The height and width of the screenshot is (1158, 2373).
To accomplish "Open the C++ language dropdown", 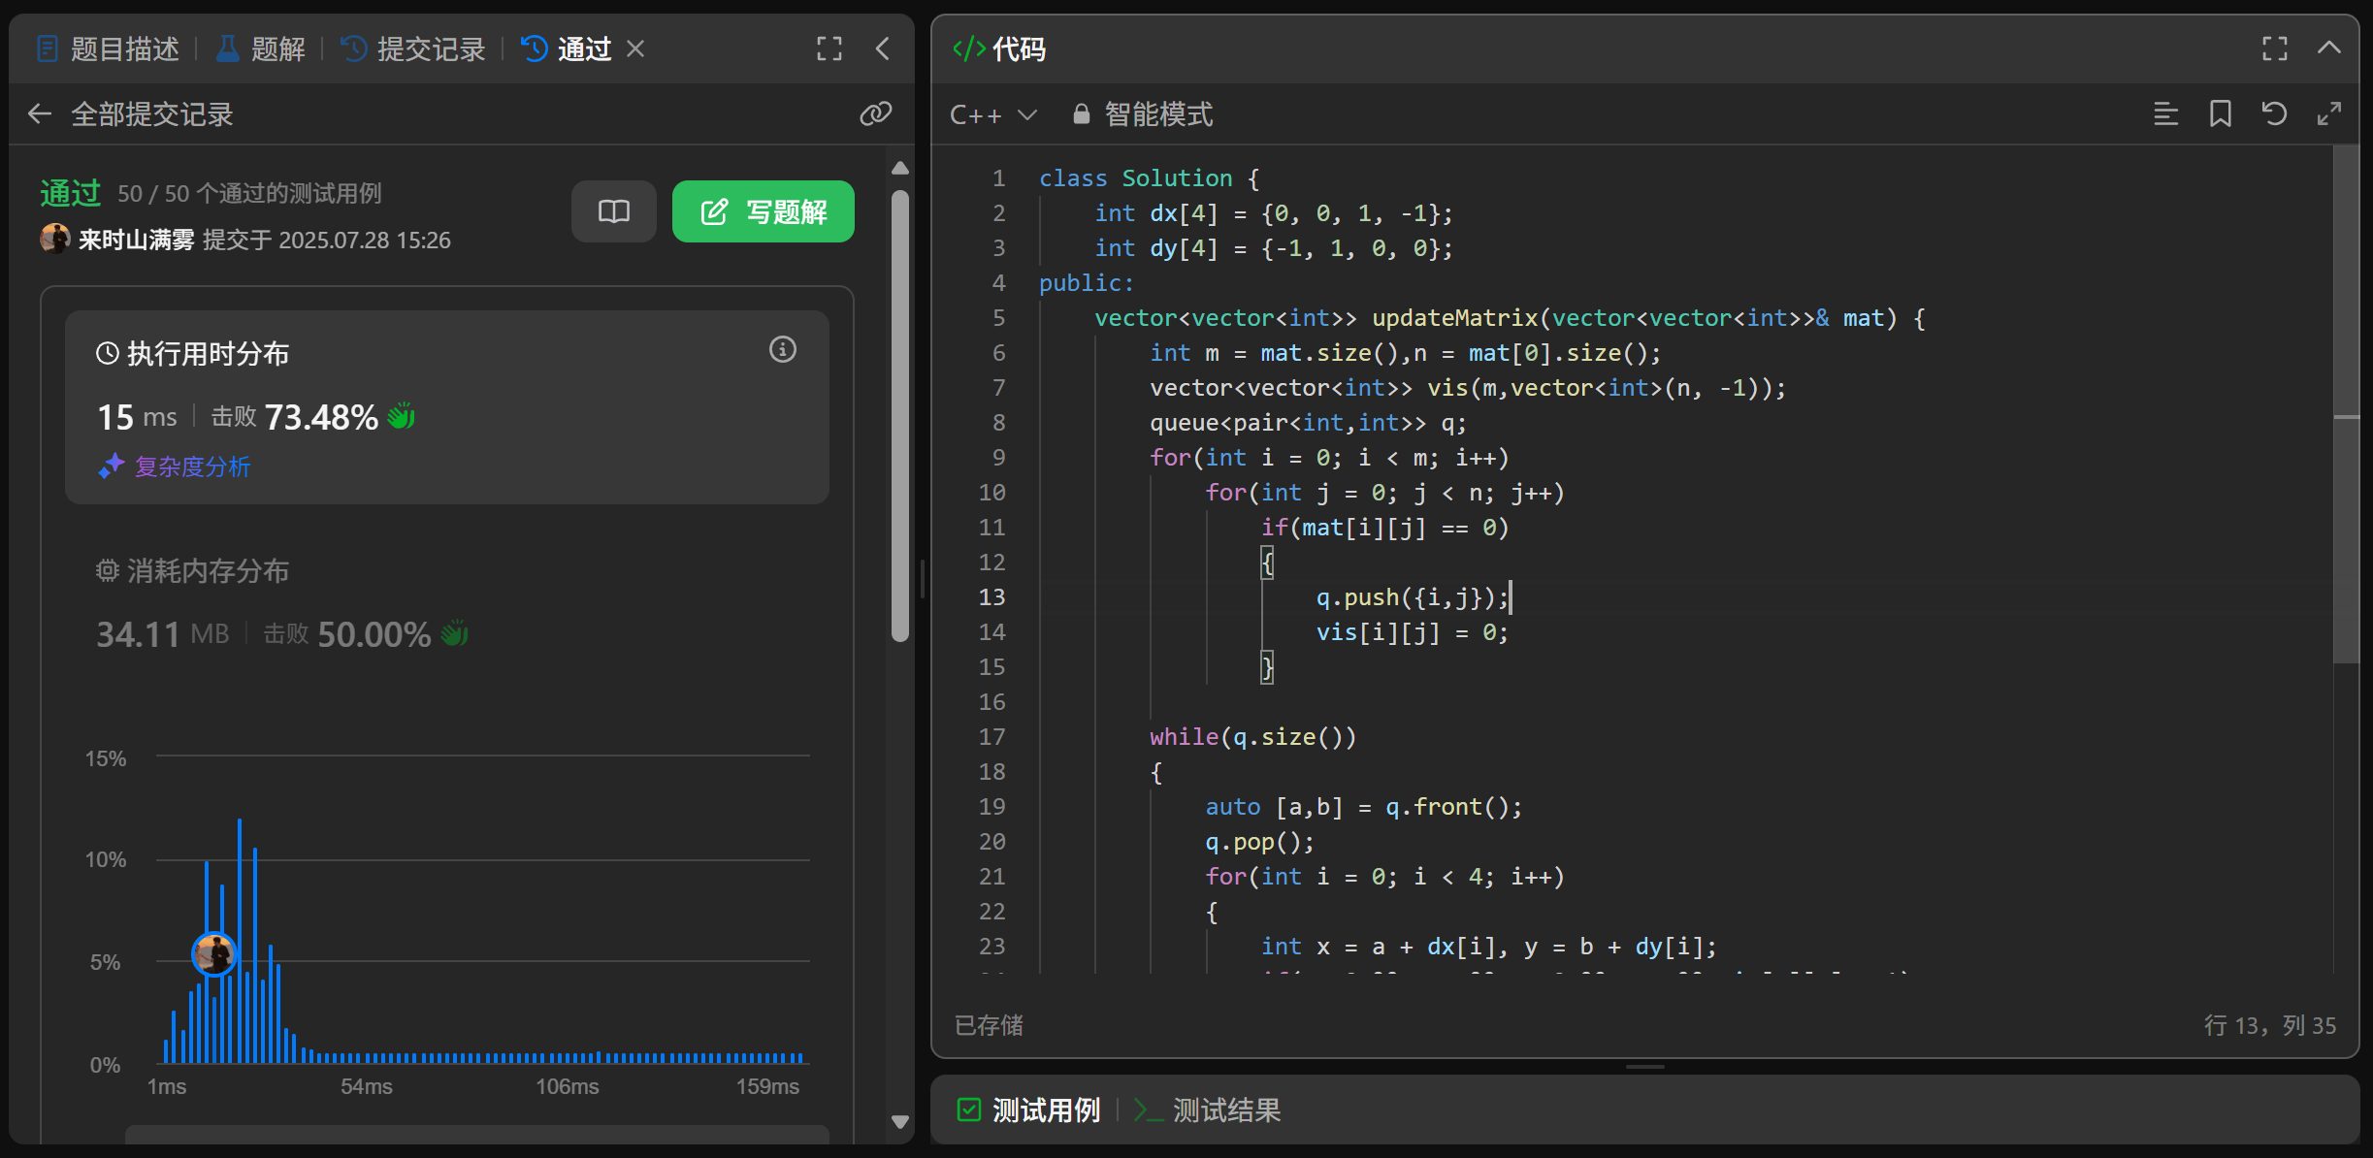I will 993,114.
